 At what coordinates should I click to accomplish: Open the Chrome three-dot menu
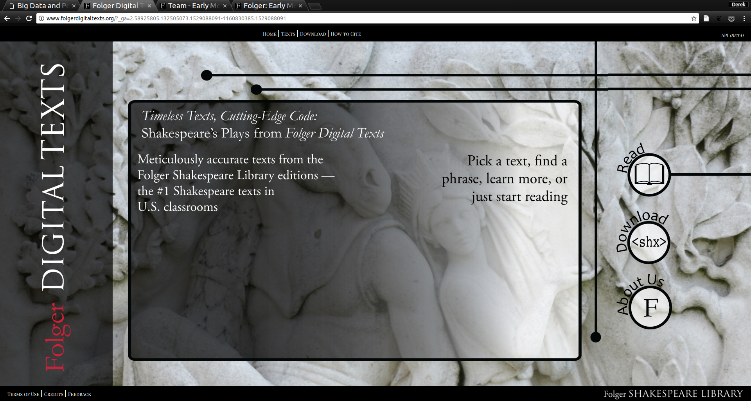pyautogui.click(x=744, y=18)
